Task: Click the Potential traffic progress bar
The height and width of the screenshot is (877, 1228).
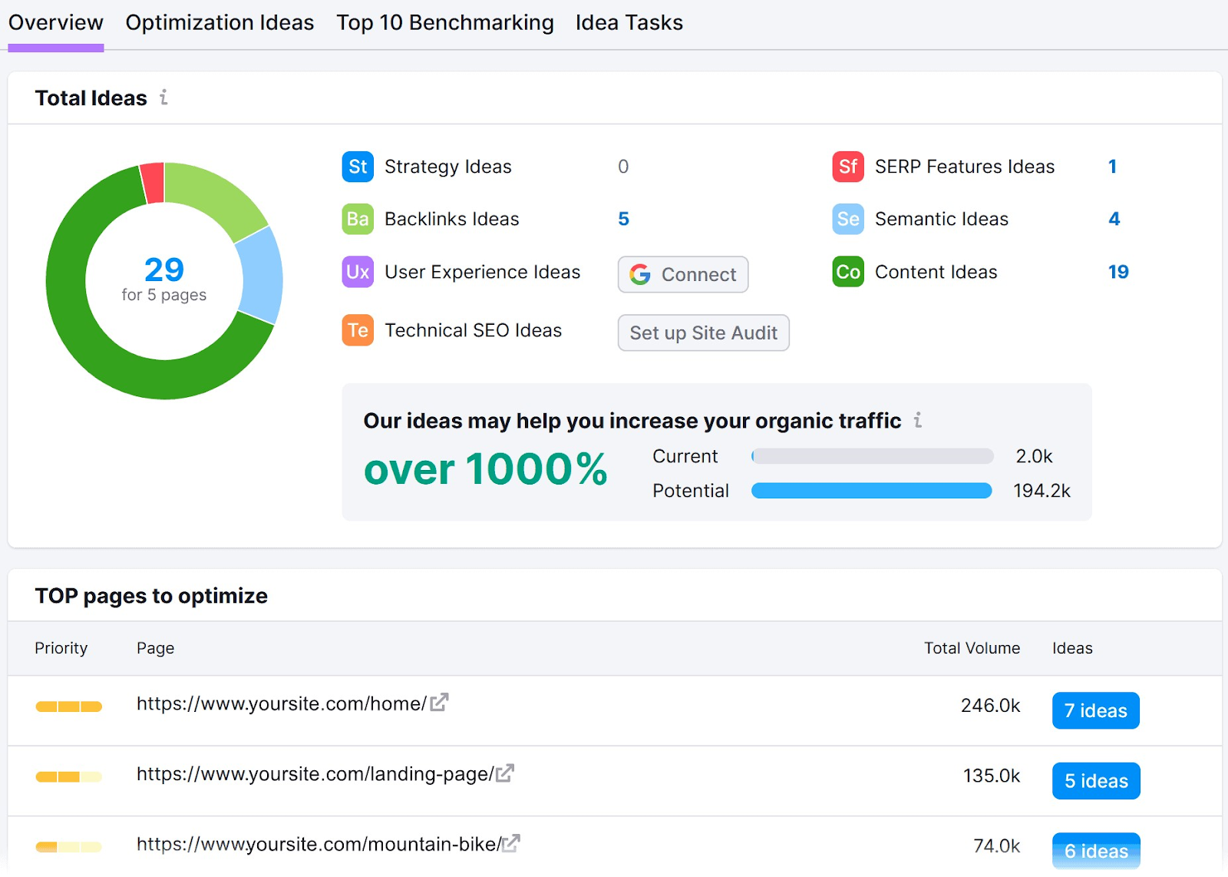Action: (871, 491)
